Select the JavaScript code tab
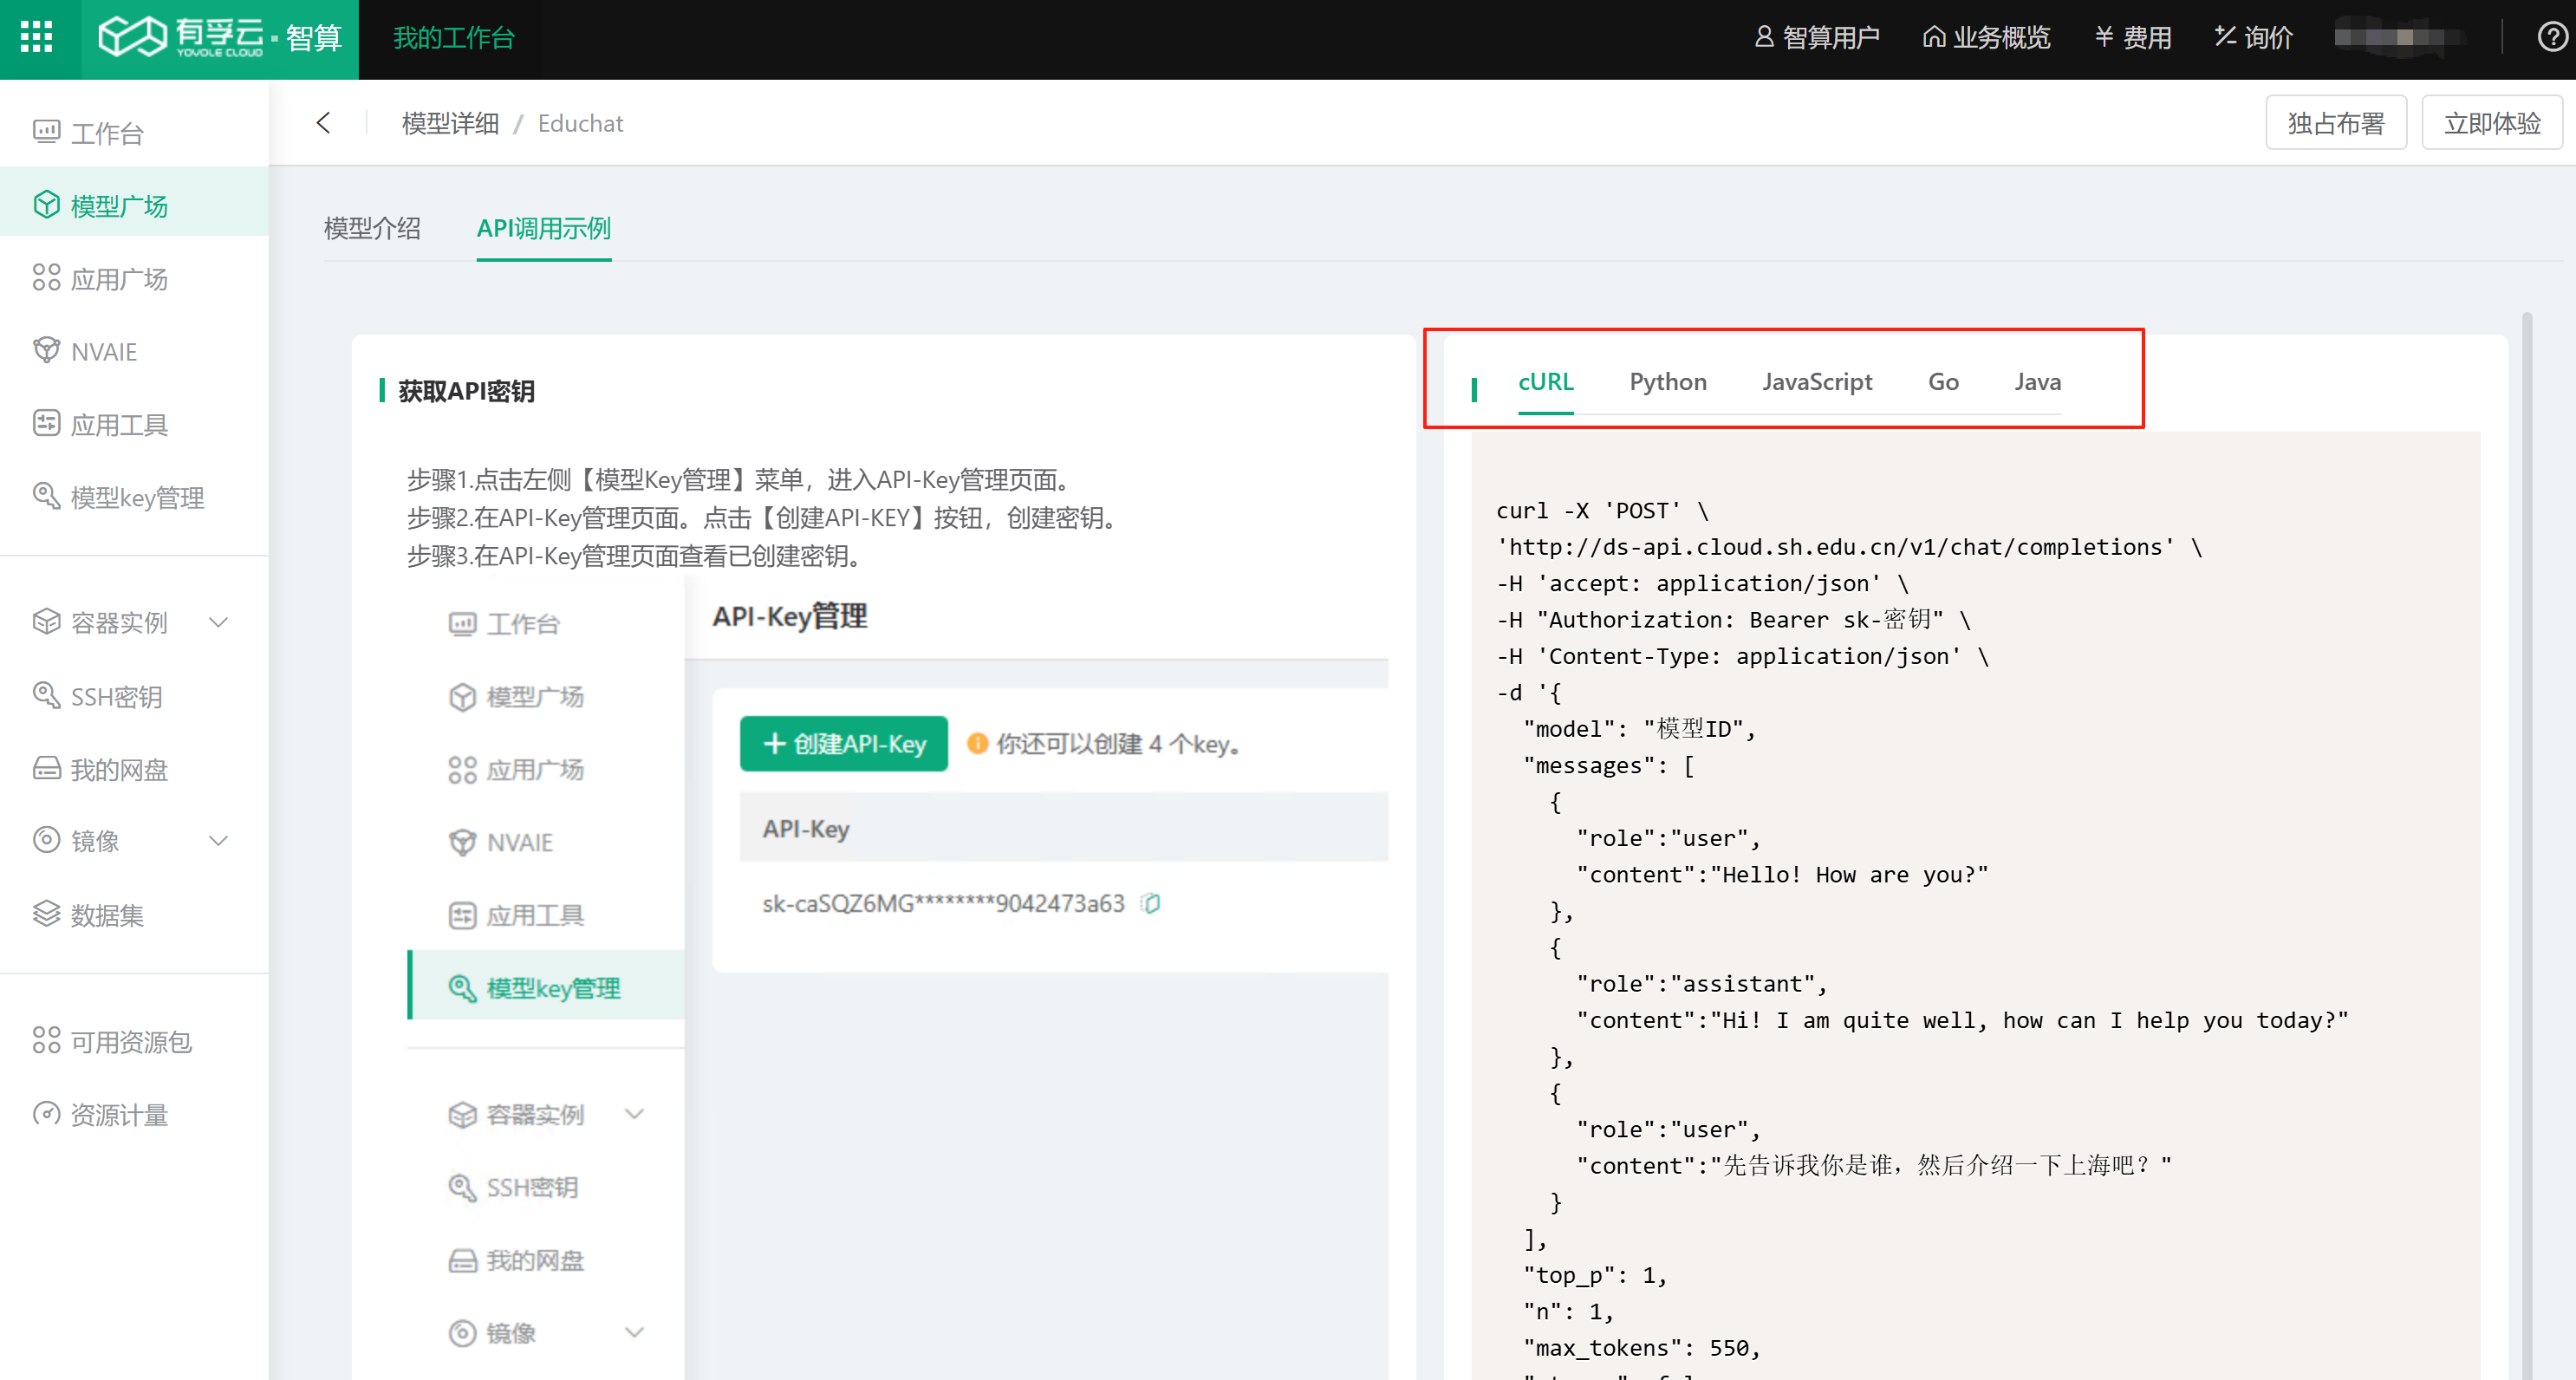2576x1380 pixels. [1816, 382]
